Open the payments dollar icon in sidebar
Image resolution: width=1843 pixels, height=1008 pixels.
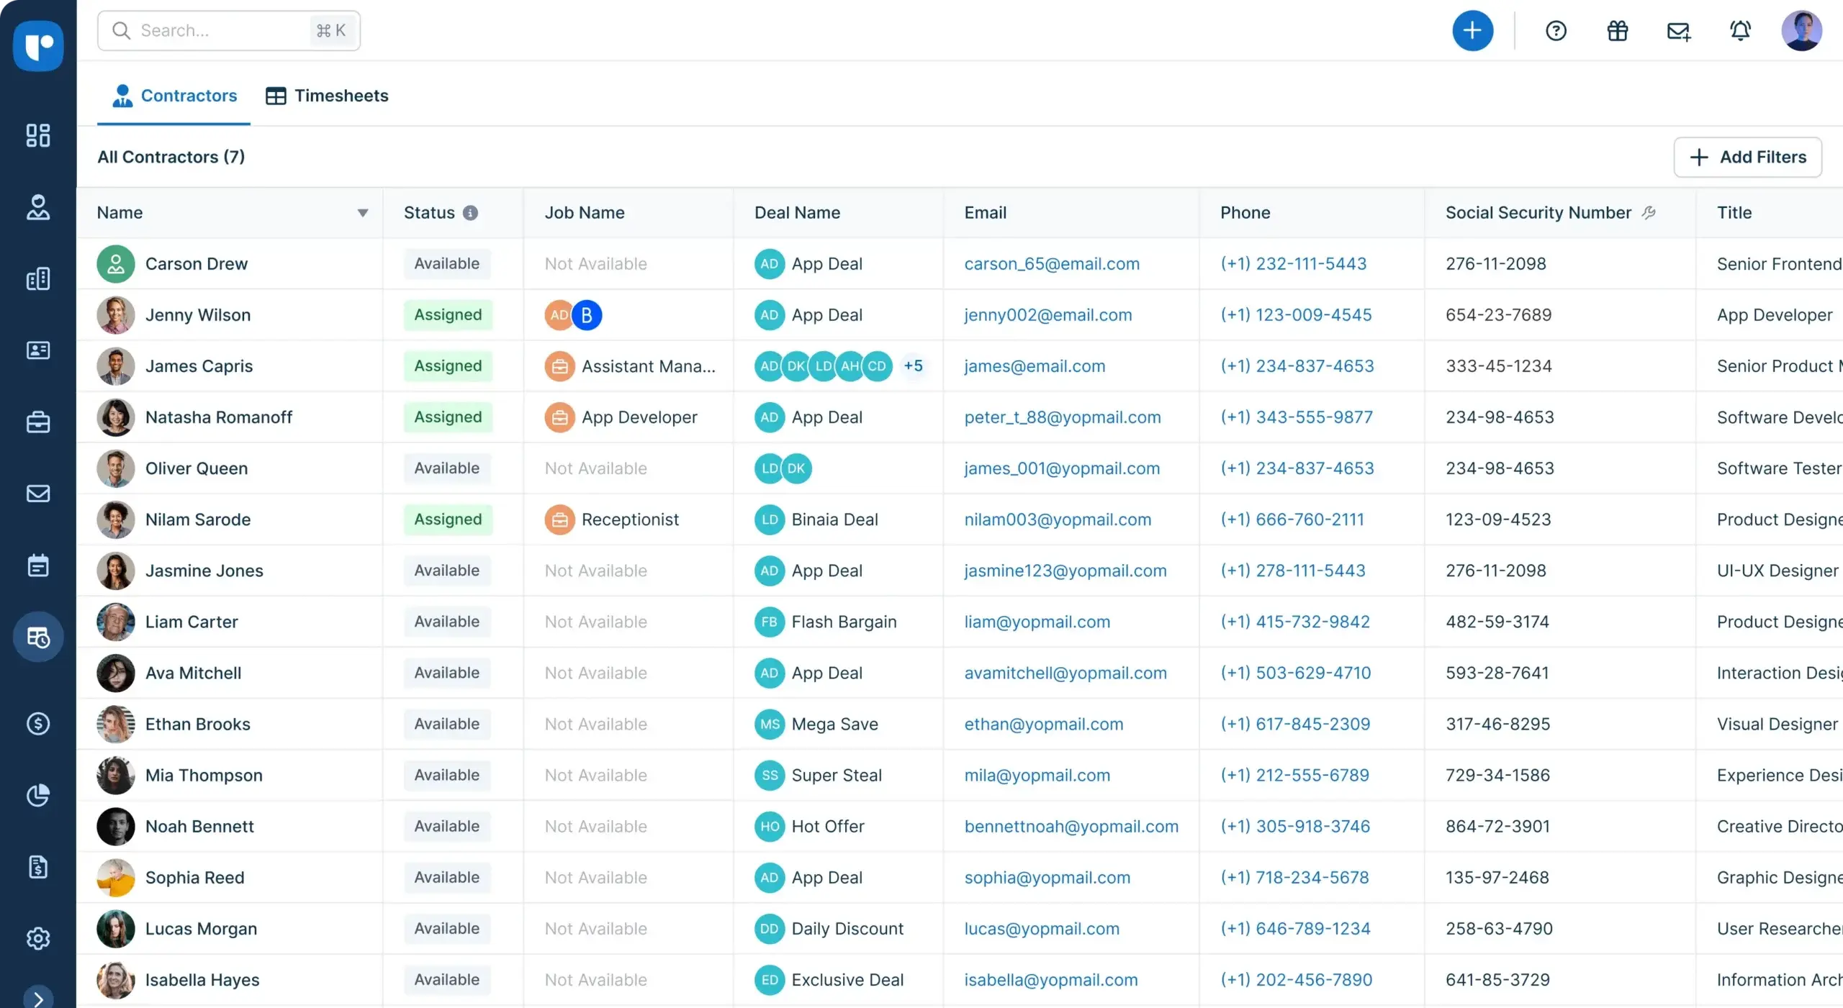[x=38, y=724]
